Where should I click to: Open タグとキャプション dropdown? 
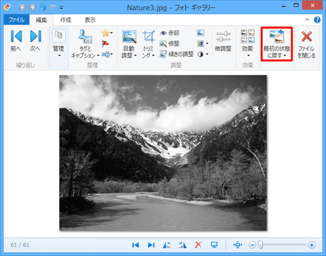[x=85, y=44]
